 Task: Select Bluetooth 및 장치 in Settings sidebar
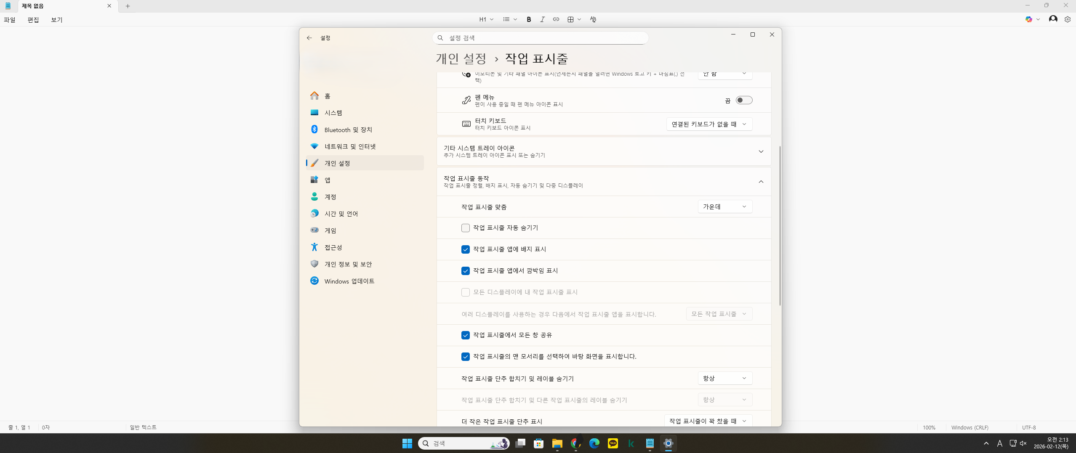point(348,130)
